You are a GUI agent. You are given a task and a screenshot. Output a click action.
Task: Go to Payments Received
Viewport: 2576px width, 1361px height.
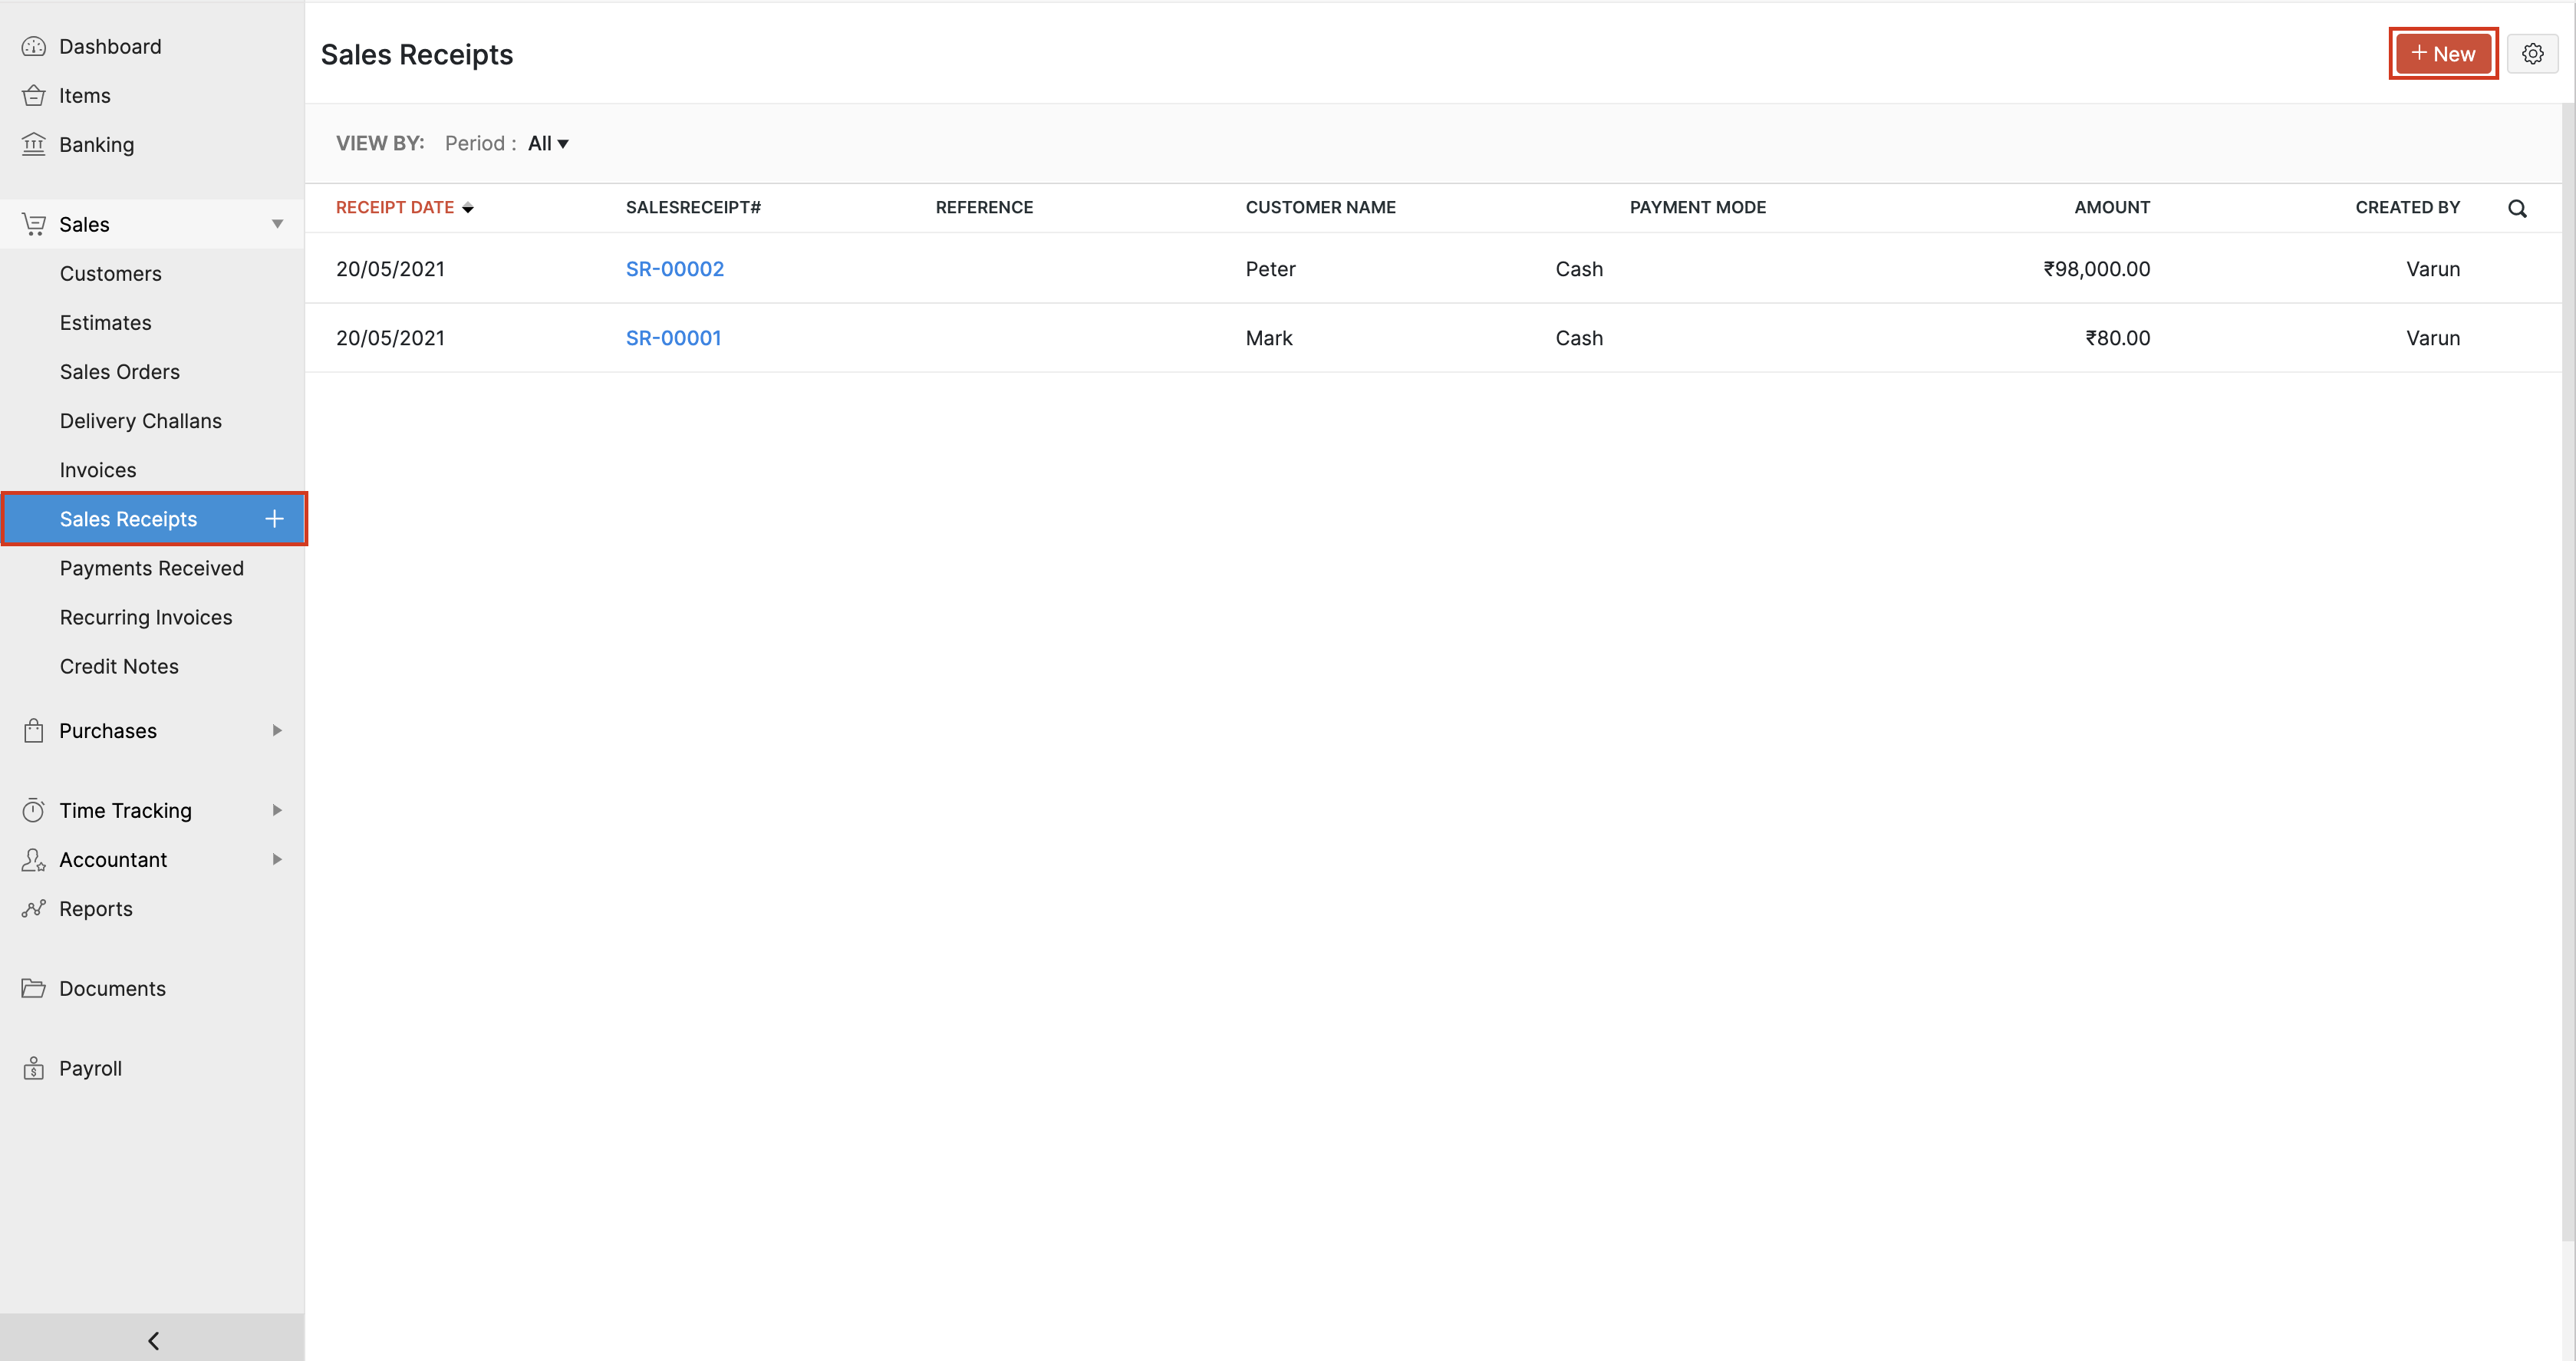(x=152, y=568)
